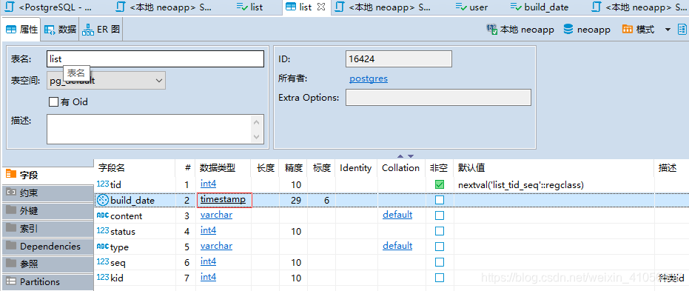Image resolution: width=689 pixels, height=291 pixels.
Task: Open the 数据 data tab
Action: pyautogui.click(x=60, y=30)
